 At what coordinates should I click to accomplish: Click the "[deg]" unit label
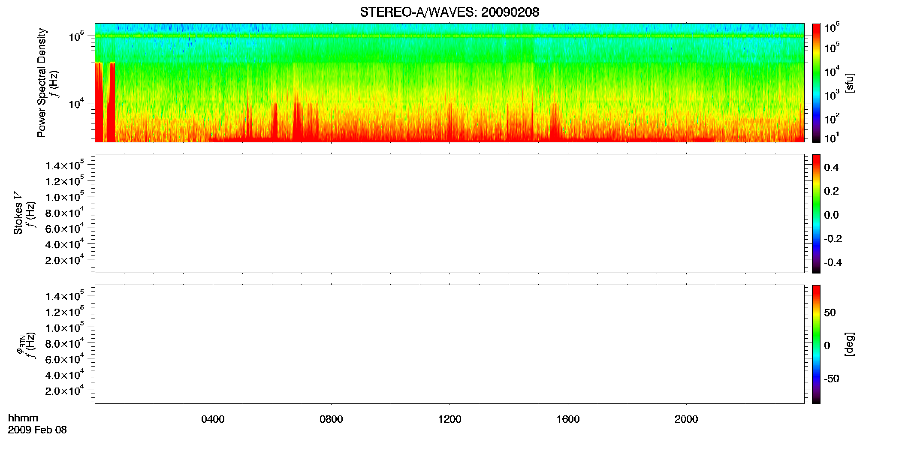850,344
